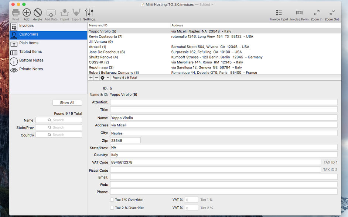Click the Fiscal Code field
Screen dimensions: 348x217
point(215,169)
